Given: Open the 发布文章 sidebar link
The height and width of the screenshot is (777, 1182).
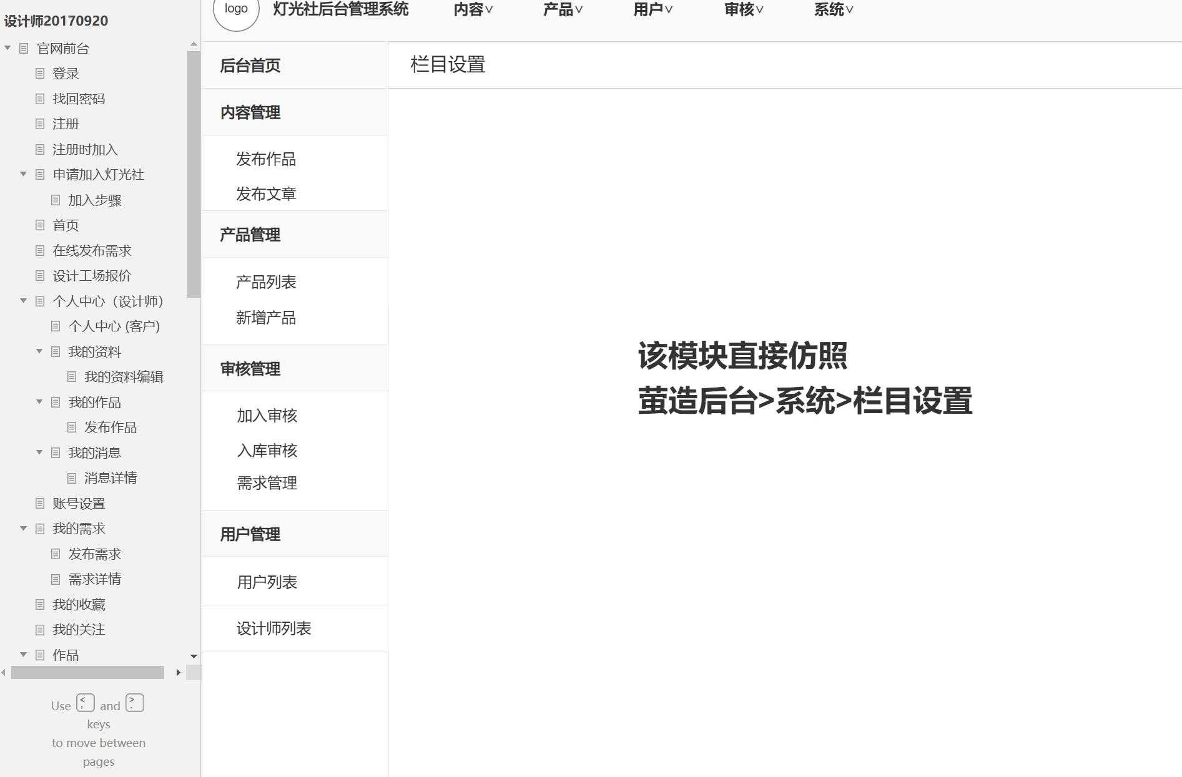Looking at the screenshot, I should (x=266, y=194).
